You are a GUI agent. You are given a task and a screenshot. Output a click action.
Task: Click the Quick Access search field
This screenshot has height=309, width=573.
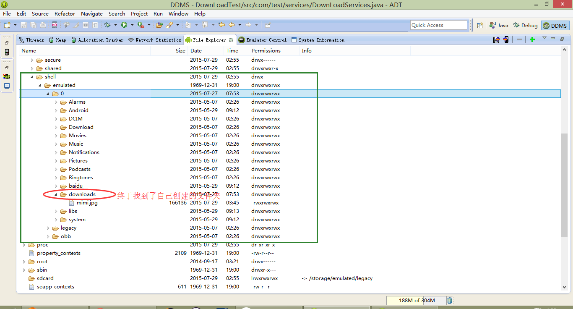(438, 25)
